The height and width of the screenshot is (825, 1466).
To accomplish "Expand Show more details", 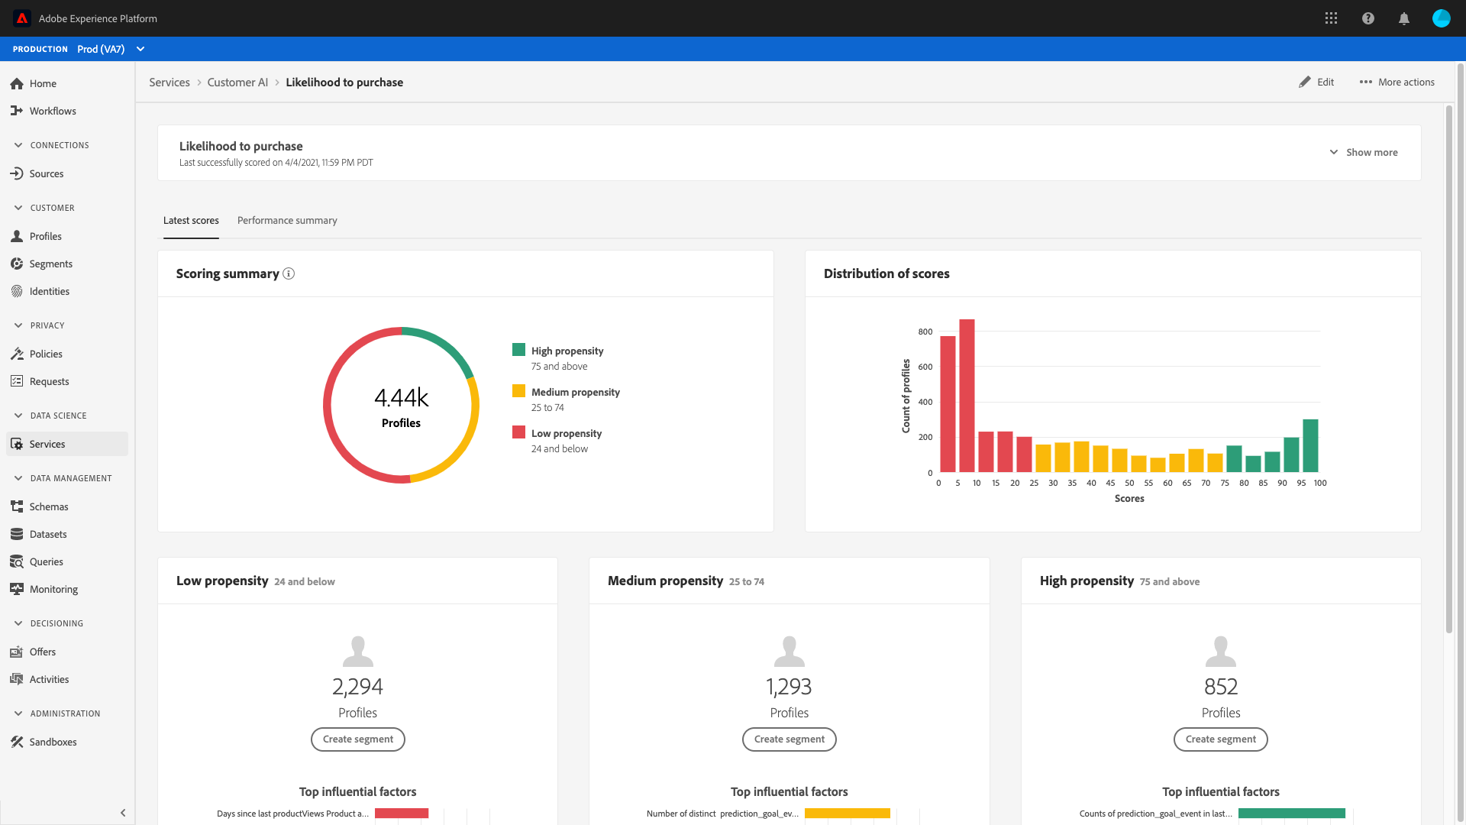I will pyautogui.click(x=1364, y=152).
